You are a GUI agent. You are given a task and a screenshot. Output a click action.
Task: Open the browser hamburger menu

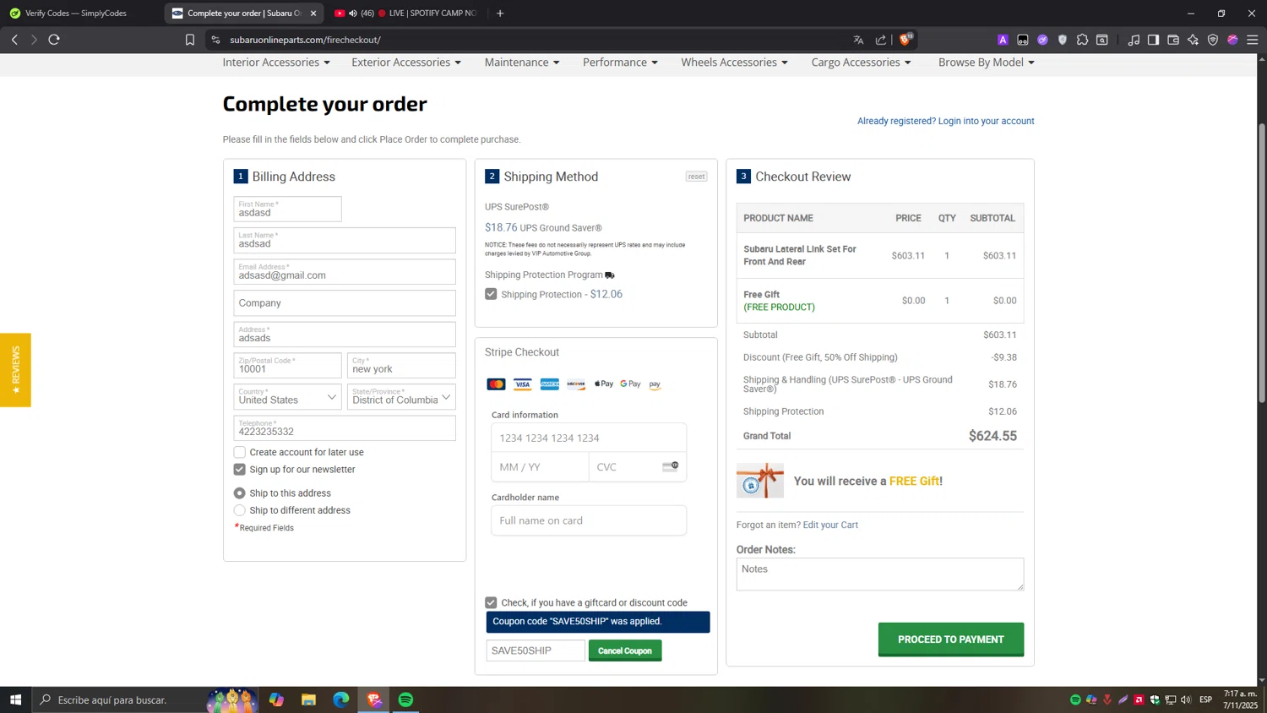[1253, 40]
